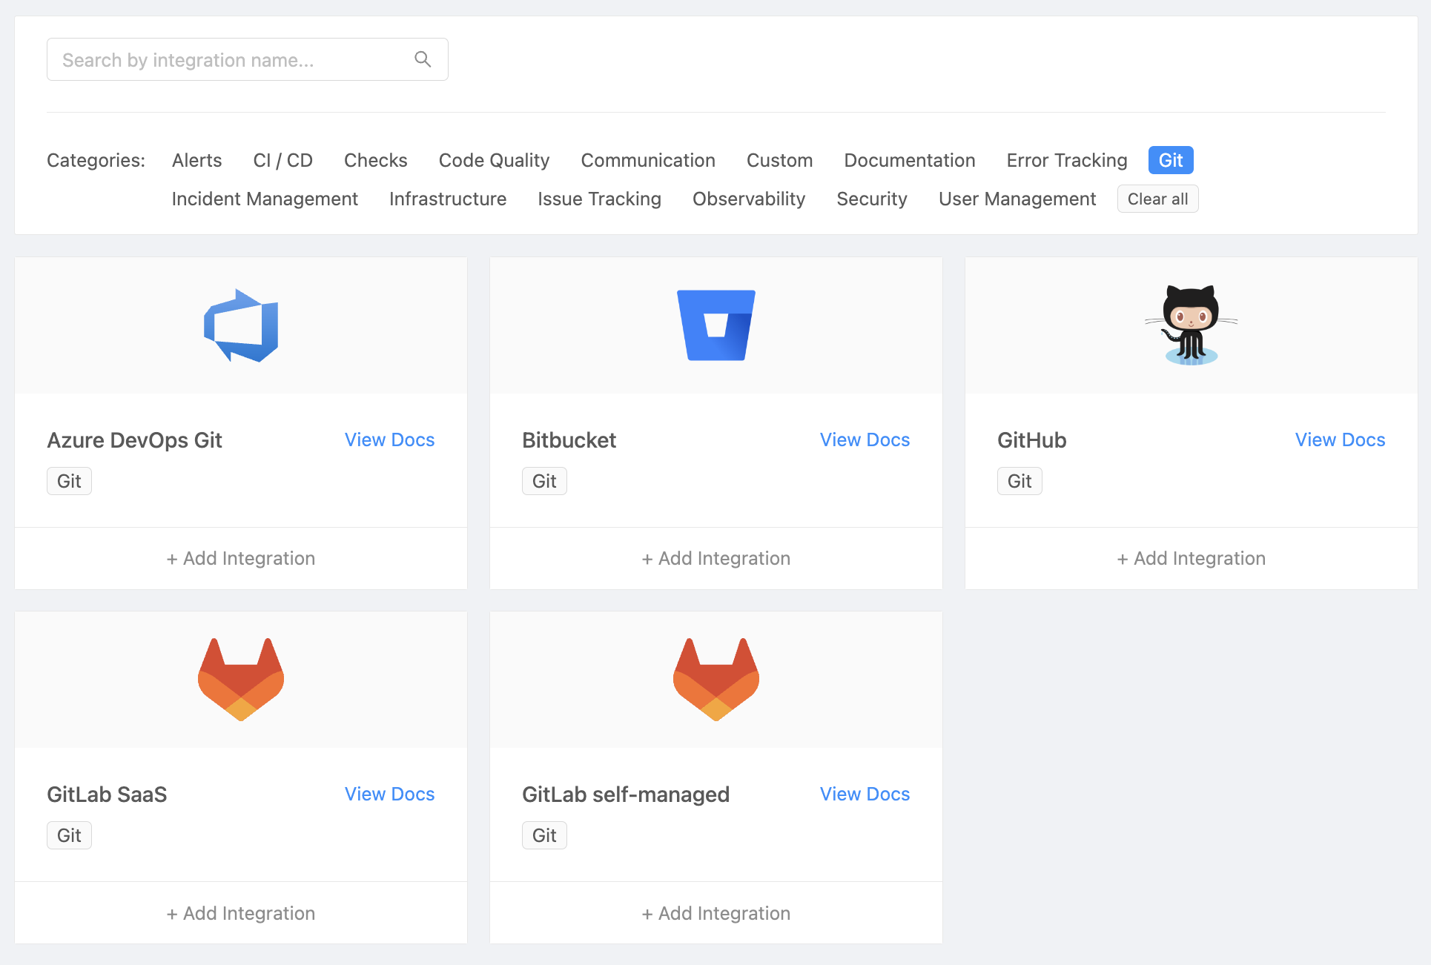Select the Incident Management category
Screen dimensions: 1431x965
coord(265,199)
